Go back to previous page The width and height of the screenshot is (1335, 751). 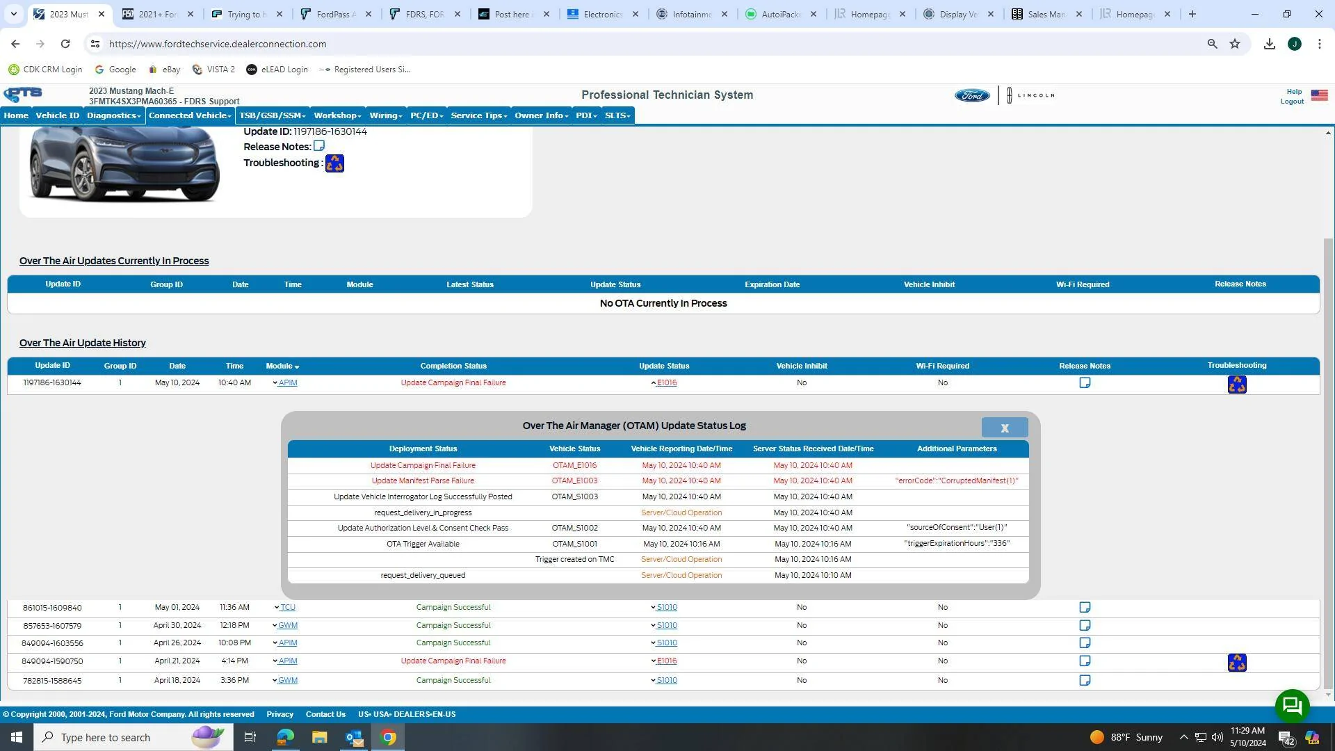point(15,44)
